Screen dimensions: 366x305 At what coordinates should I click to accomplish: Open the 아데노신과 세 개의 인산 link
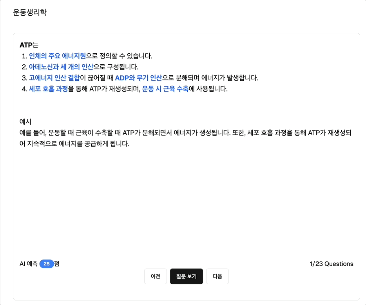[61, 67]
